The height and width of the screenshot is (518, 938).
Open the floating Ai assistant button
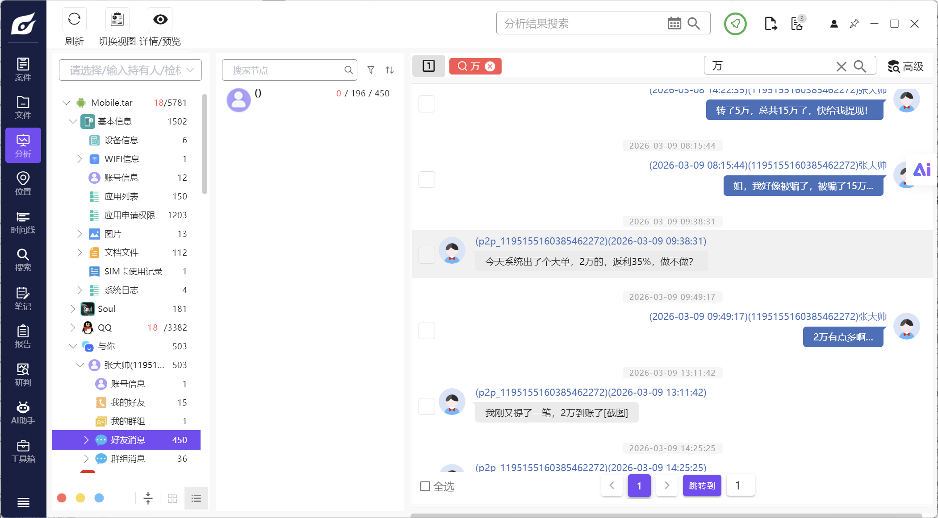(x=921, y=170)
